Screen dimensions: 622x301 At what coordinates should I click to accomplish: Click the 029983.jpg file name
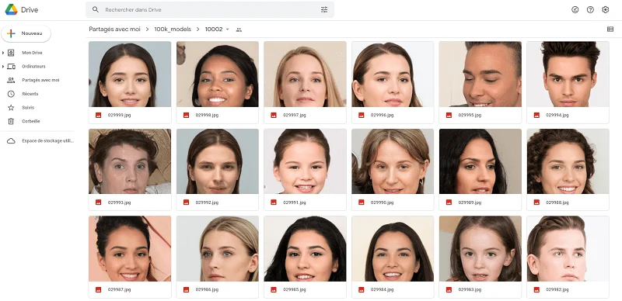tap(470, 289)
